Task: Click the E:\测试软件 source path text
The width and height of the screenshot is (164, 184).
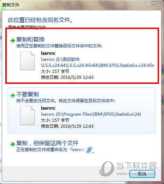Action: coord(98,62)
